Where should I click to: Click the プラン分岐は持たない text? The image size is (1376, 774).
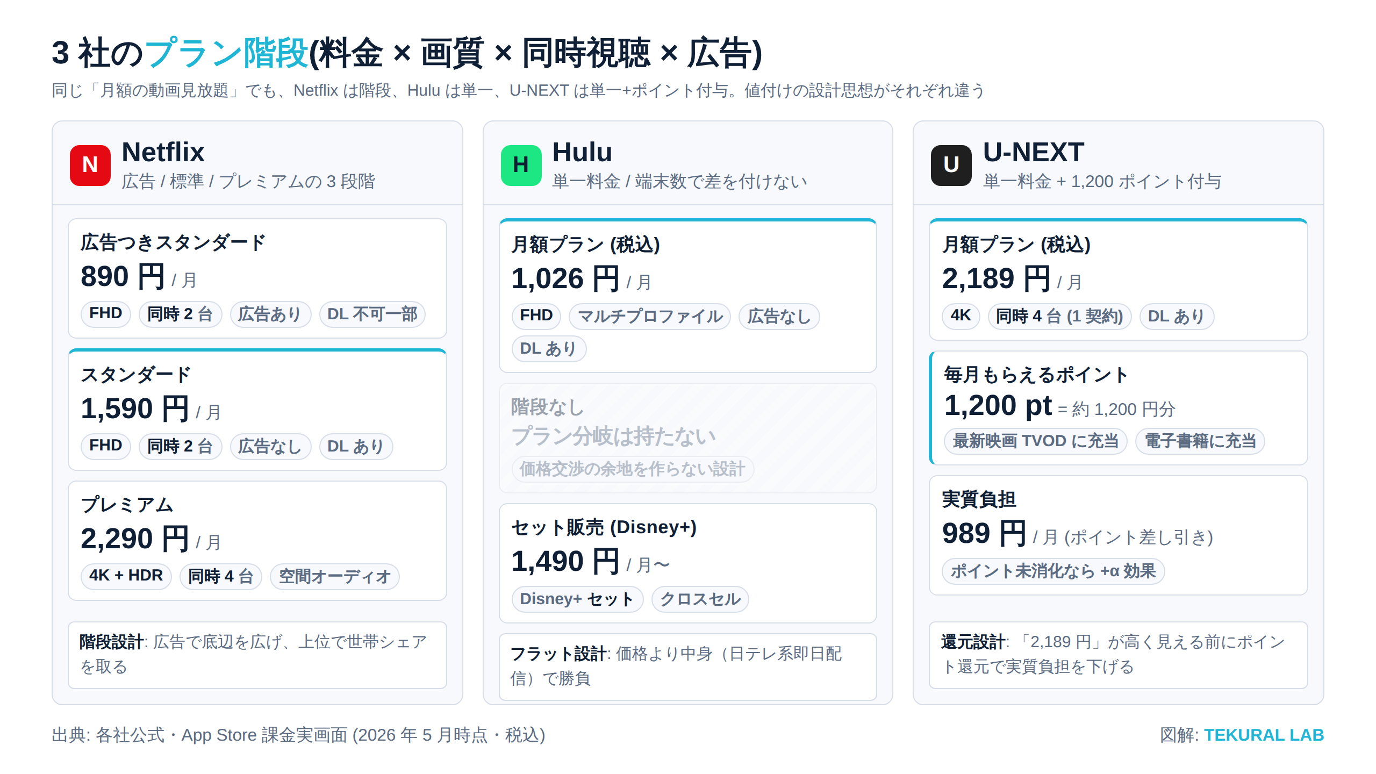tap(613, 436)
